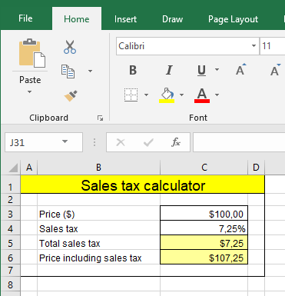Viewport: 285px width, 296px height.
Task: Open the Paste options dropdown arrow
Action: [30, 91]
